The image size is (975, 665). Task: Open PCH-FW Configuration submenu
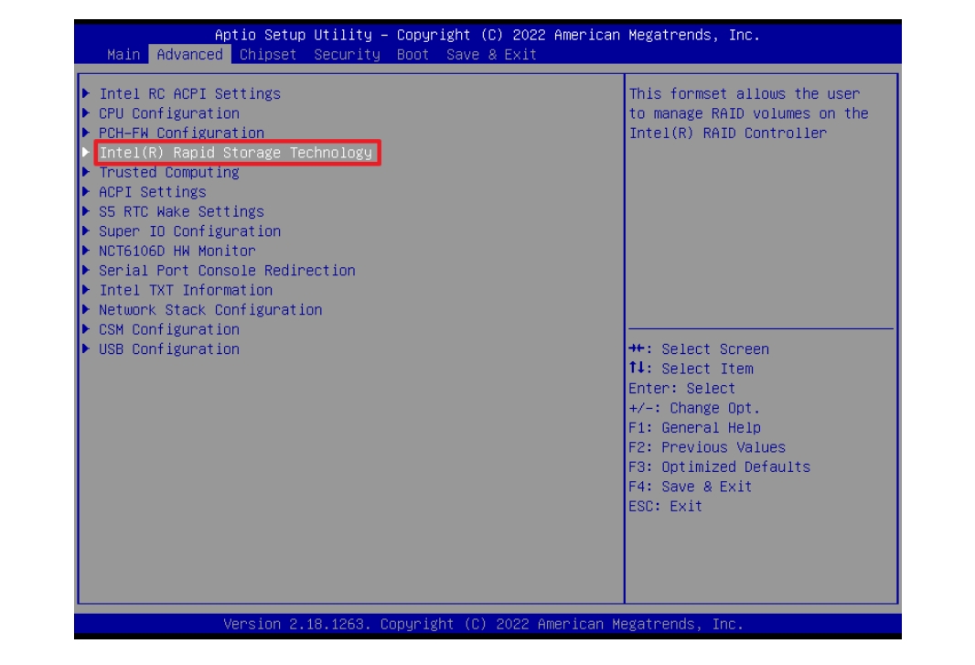(181, 134)
